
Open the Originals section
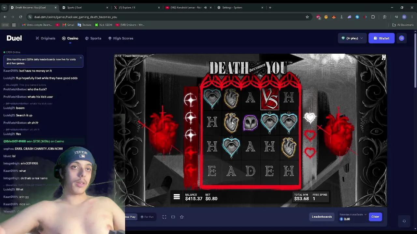45,38
